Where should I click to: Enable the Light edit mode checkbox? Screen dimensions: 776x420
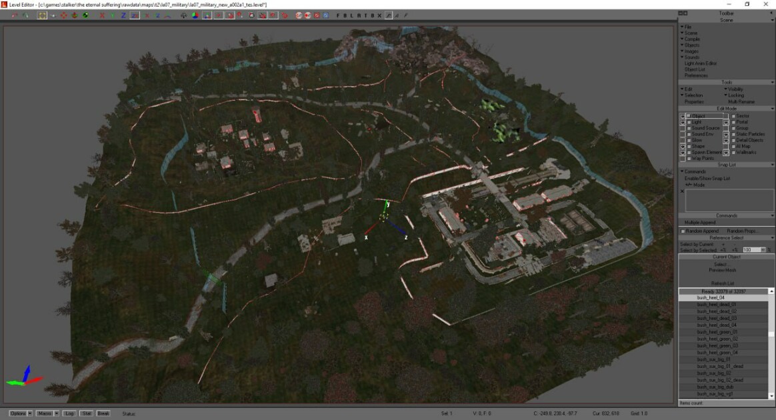pos(689,122)
